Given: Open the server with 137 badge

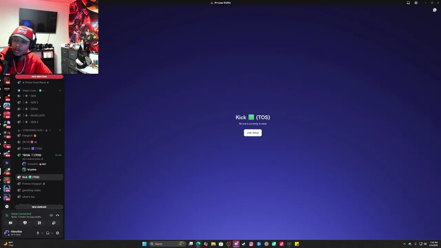Looking at the screenshot, I should coord(7,171).
